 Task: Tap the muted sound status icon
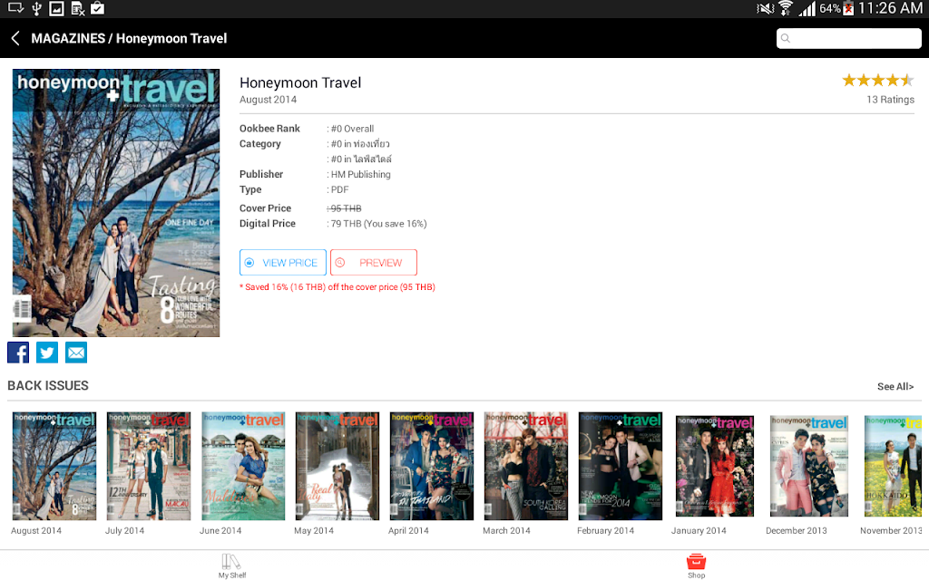766,8
